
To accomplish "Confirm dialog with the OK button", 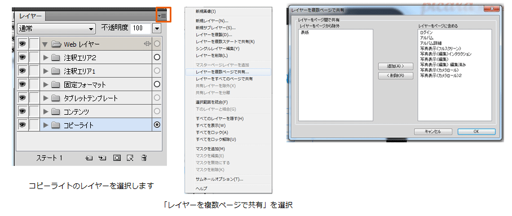I will (476, 132).
